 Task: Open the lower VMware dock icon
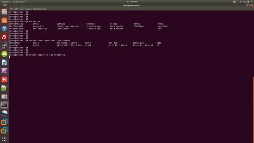point(4,130)
